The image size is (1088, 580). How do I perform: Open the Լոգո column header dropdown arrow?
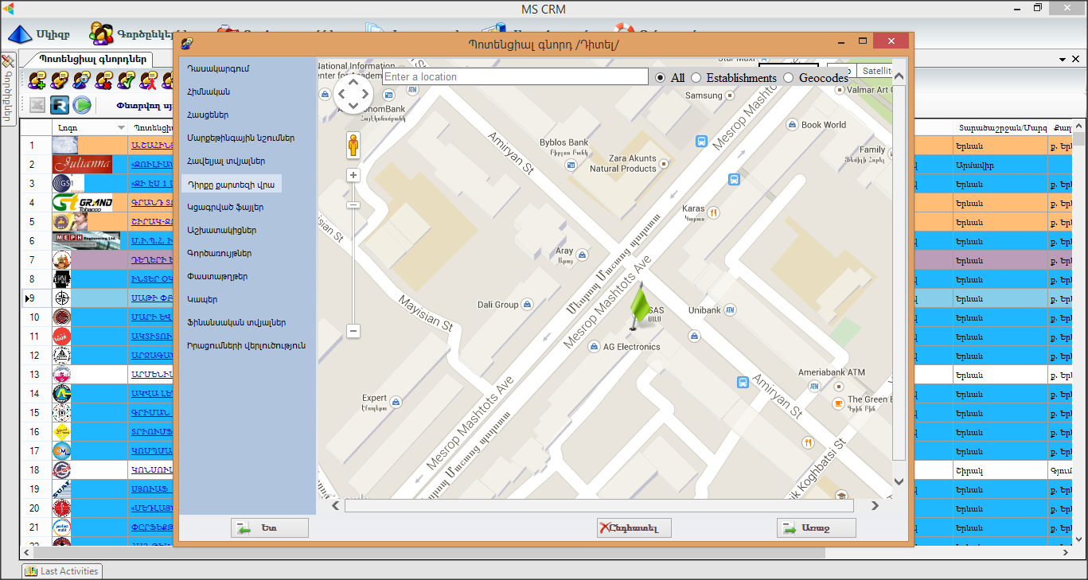pyautogui.click(x=121, y=127)
